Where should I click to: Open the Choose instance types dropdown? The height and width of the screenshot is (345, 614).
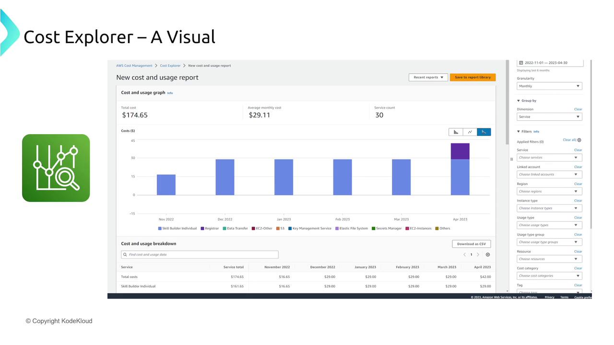coord(549,208)
